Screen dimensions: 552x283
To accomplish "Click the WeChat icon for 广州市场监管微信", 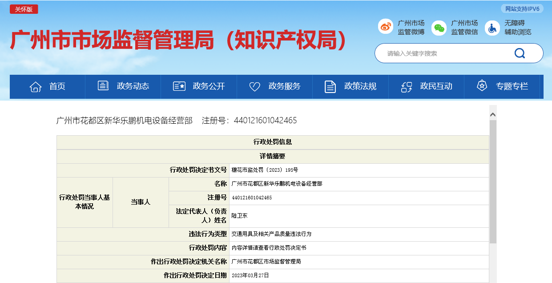I will (439, 27).
